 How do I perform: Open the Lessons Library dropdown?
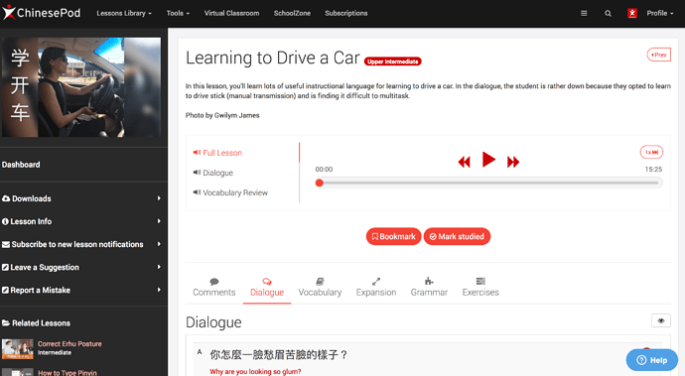point(124,13)
